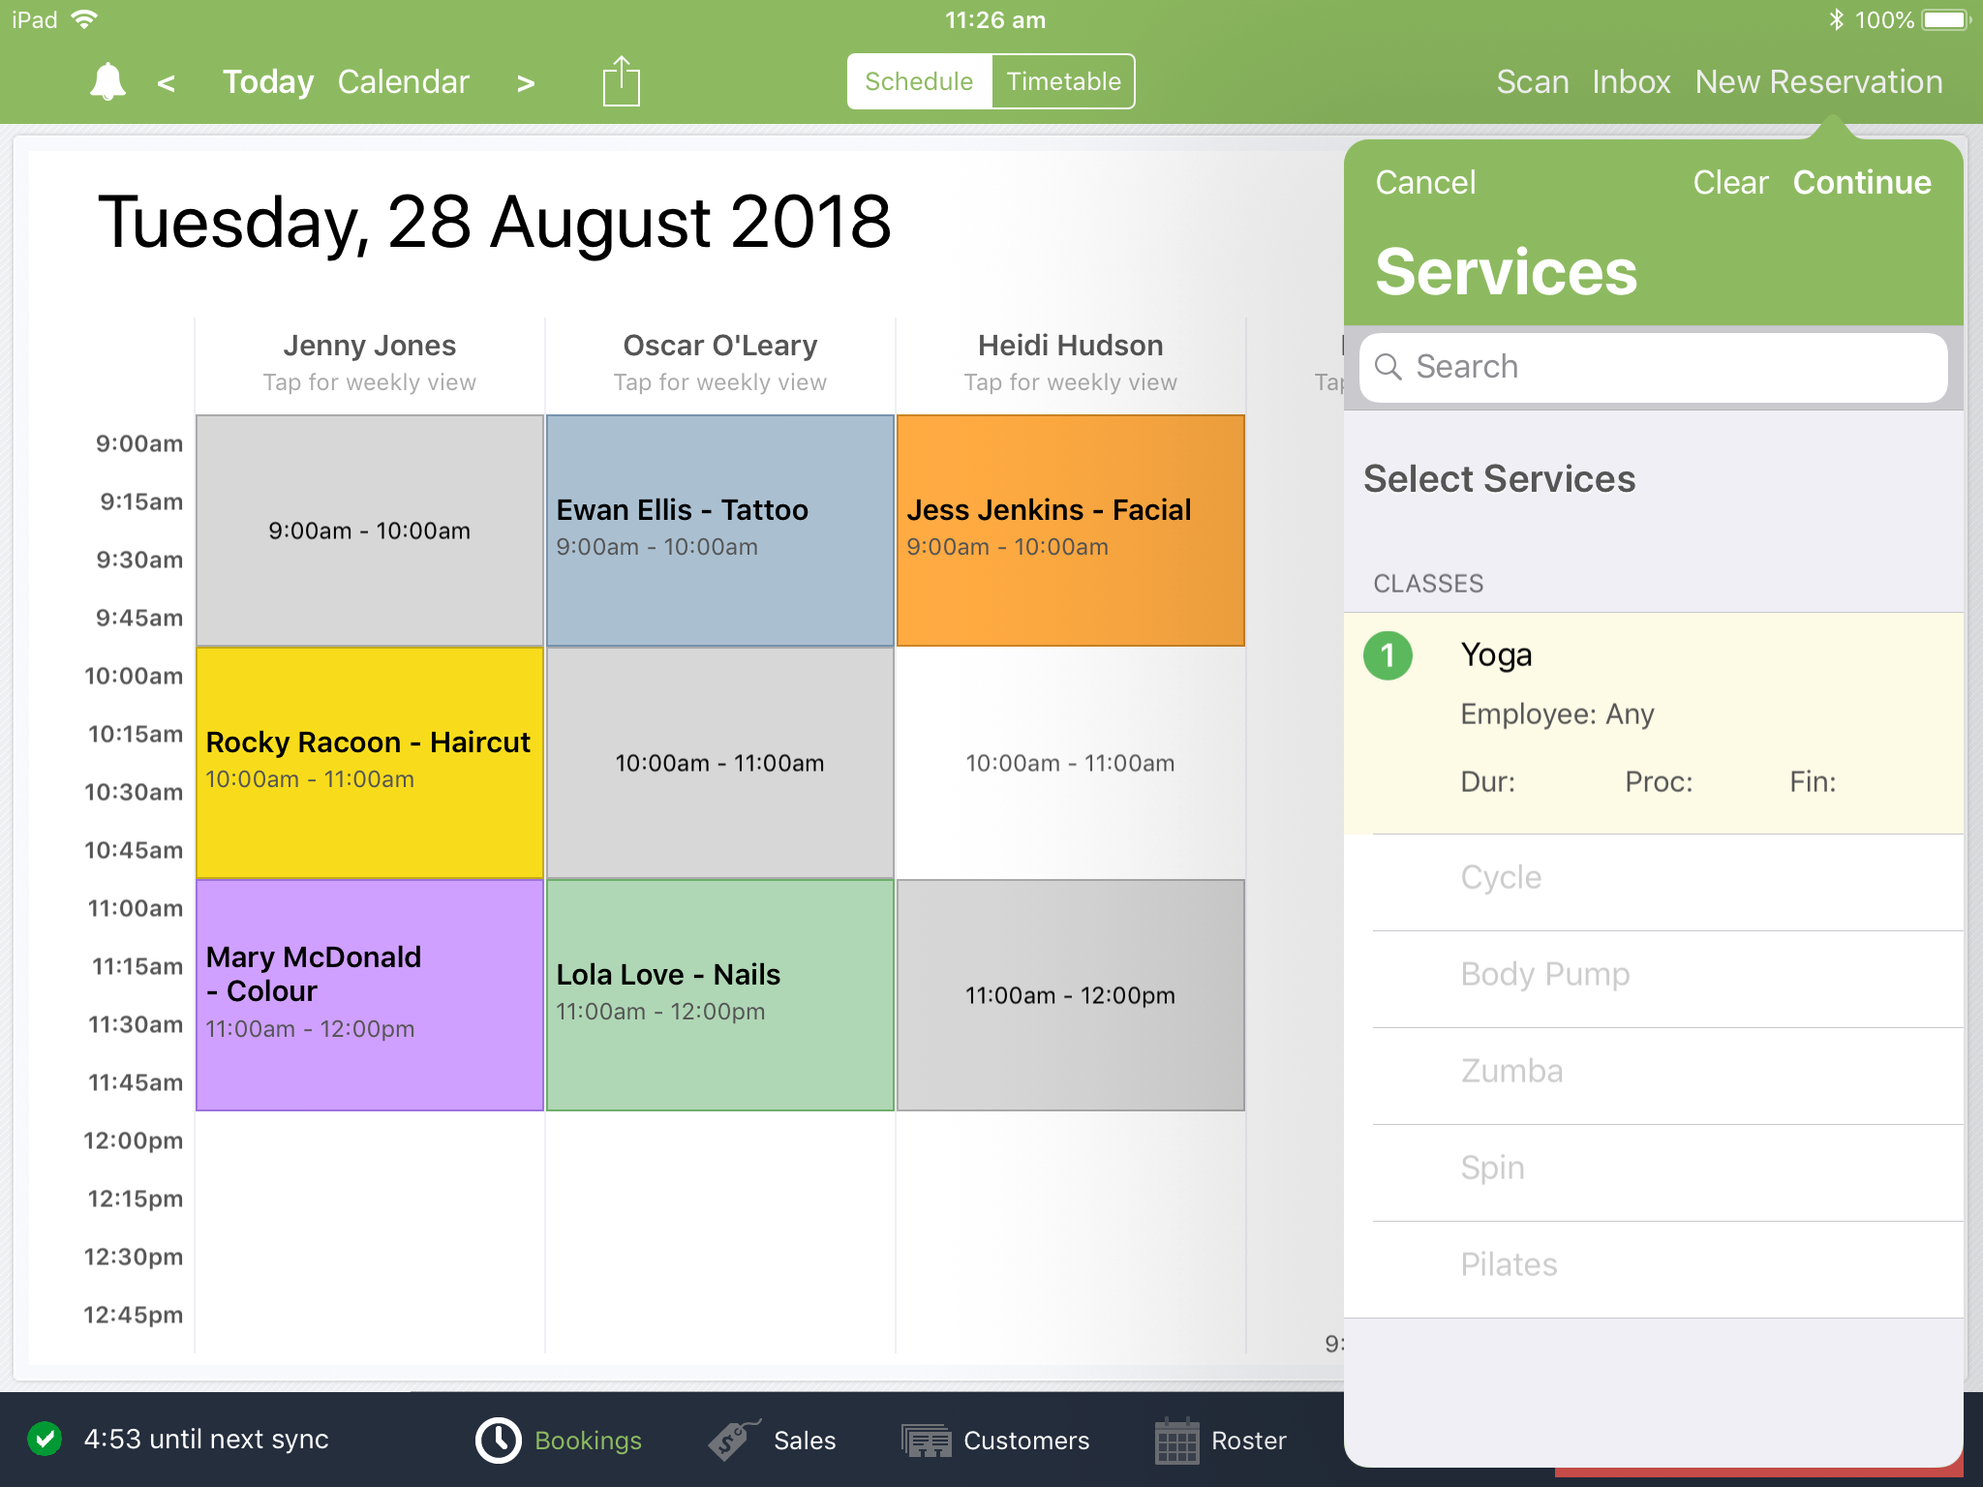The width and height of the screenshot is (1983, 1487).
Task: Open New Reservation
Action: click(1819, 81)
